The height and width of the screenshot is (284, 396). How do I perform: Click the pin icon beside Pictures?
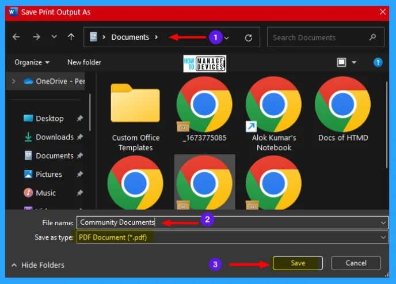pyautogui.click(x=80, y=175)
